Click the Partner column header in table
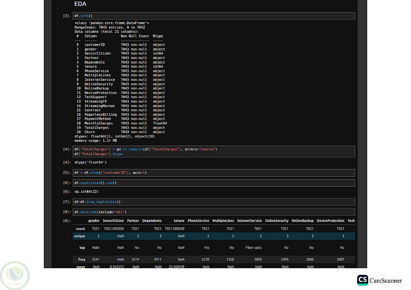This screenshot has width=411, height=290. click(x=133, y=221)
